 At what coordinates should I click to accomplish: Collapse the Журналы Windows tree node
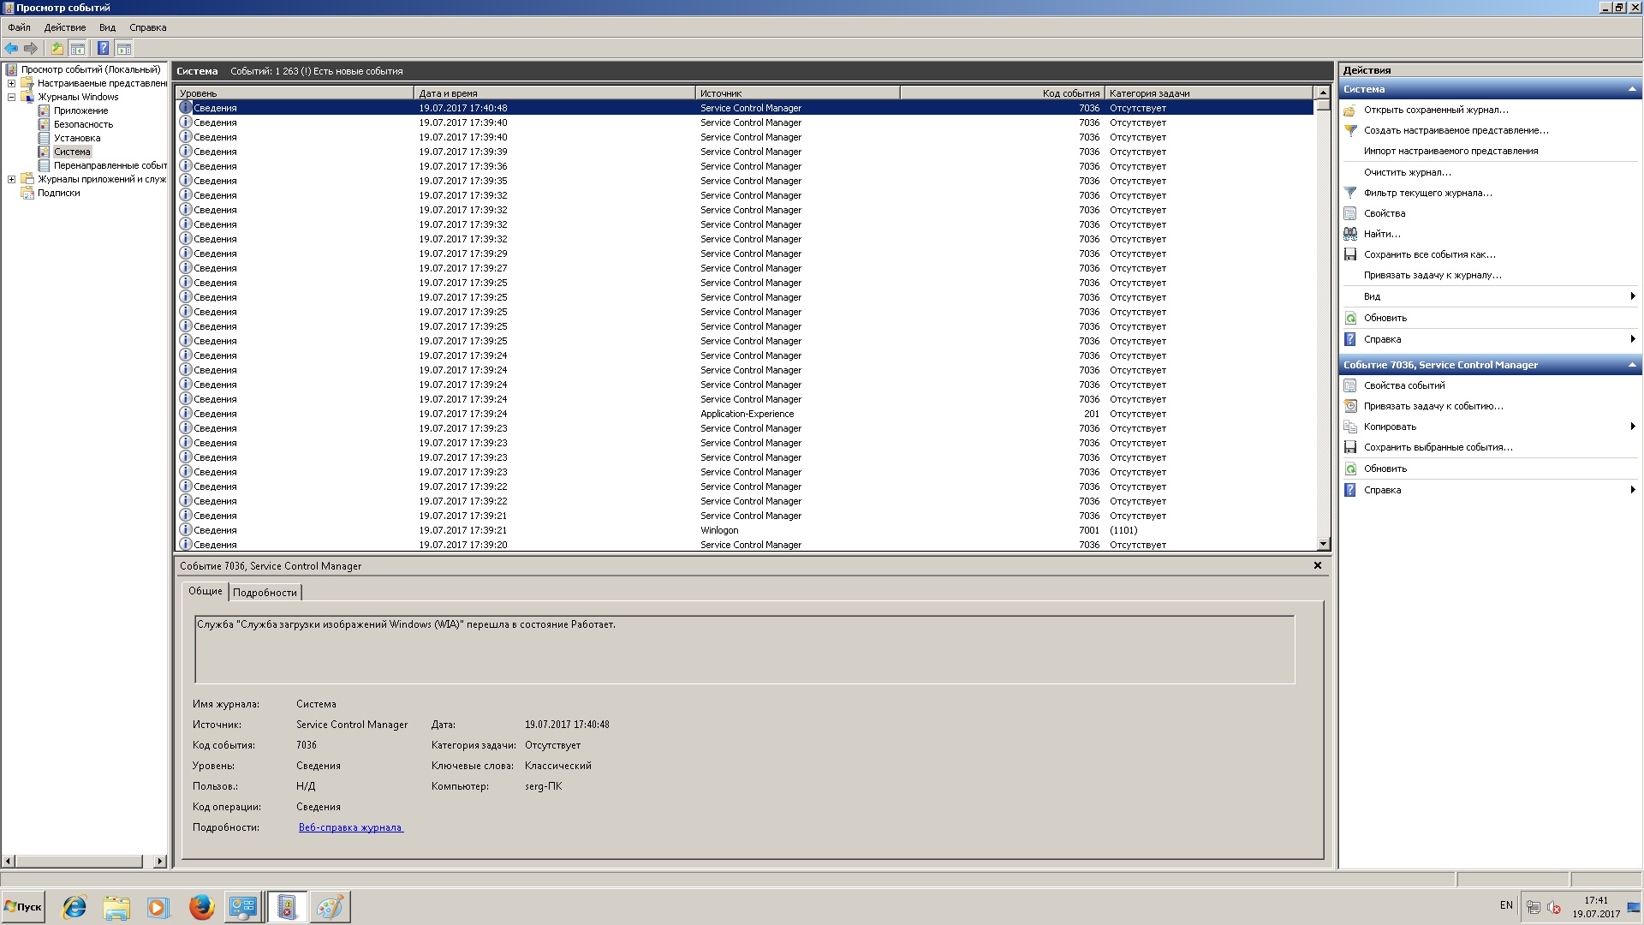[11, 97]
